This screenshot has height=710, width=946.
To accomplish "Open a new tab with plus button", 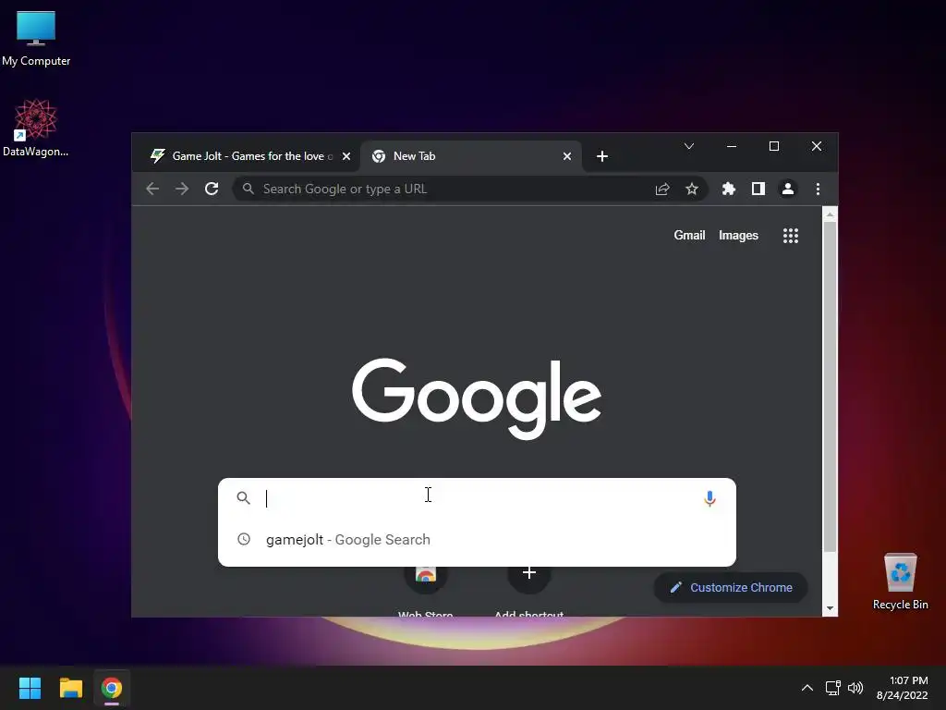I will [602, 156].
